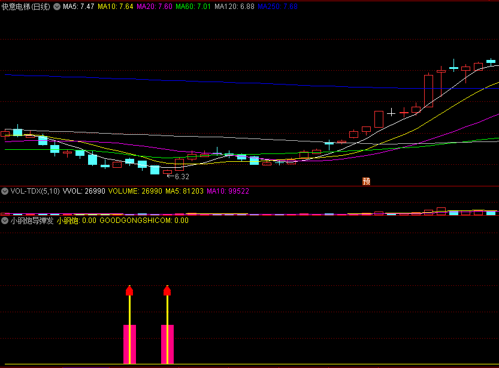Select the 快意电梯(日线) title
The height and width of the screenshot is (368, 499).
point(26,7)
